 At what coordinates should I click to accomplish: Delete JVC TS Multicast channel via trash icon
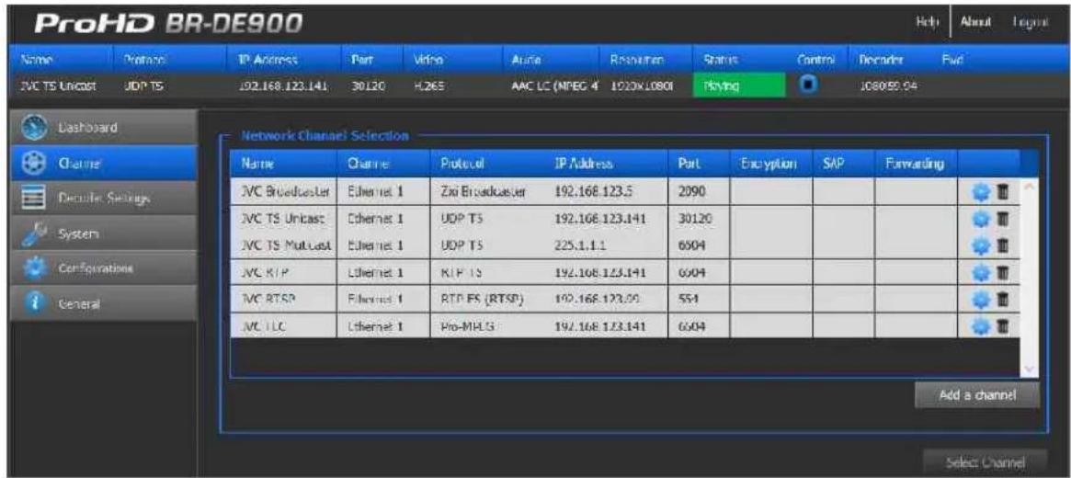point(1001,245)
